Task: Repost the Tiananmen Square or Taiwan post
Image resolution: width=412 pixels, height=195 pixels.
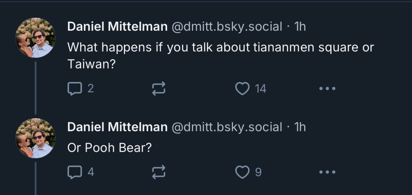Action: 159,88
